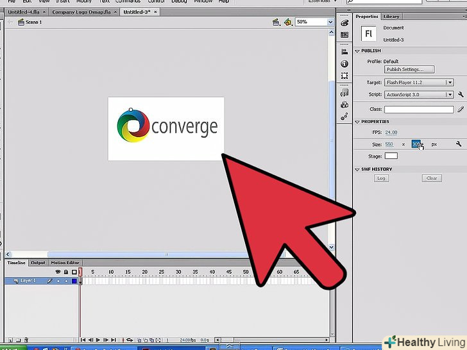Screen dimensions: 467x350
Task: Toggle show/hide all layers eye icon
Action: click(58, 272)
